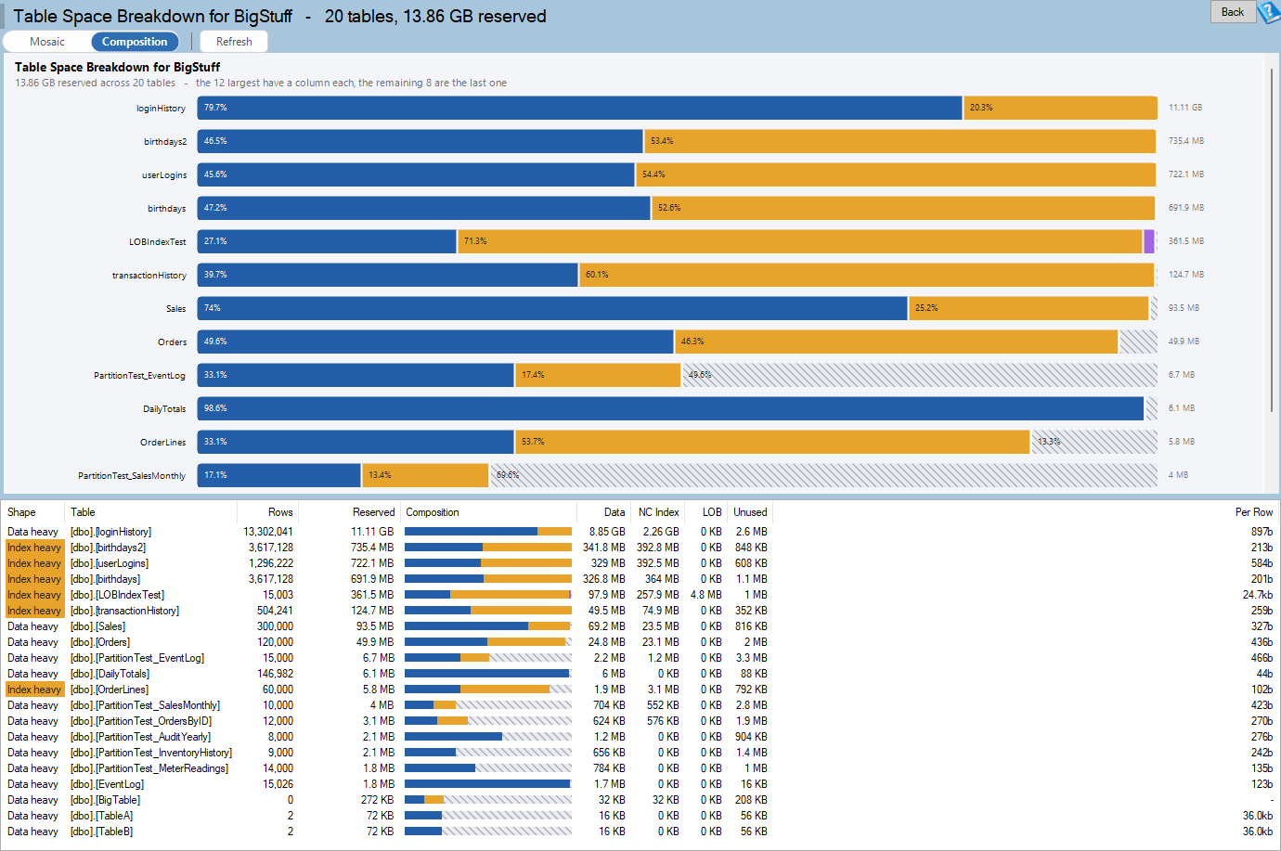Select the [dbo].[EventLog] row name
This screenshot has height=851, width=1281.
[x=107, y=784]
